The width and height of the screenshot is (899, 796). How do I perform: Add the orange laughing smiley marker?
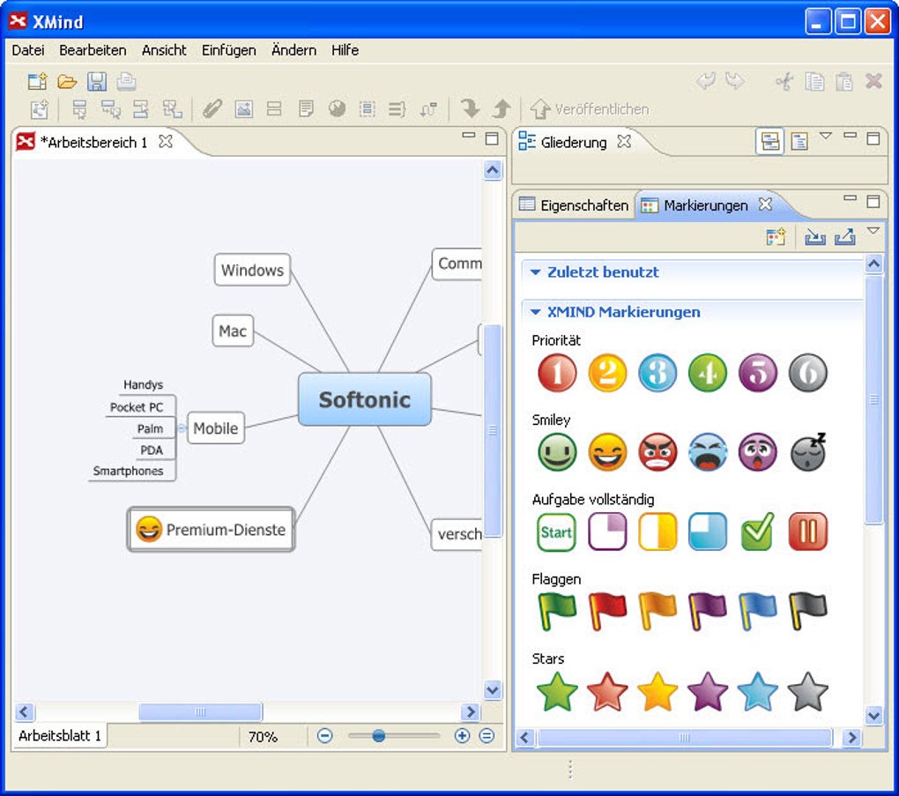[607, 452]
